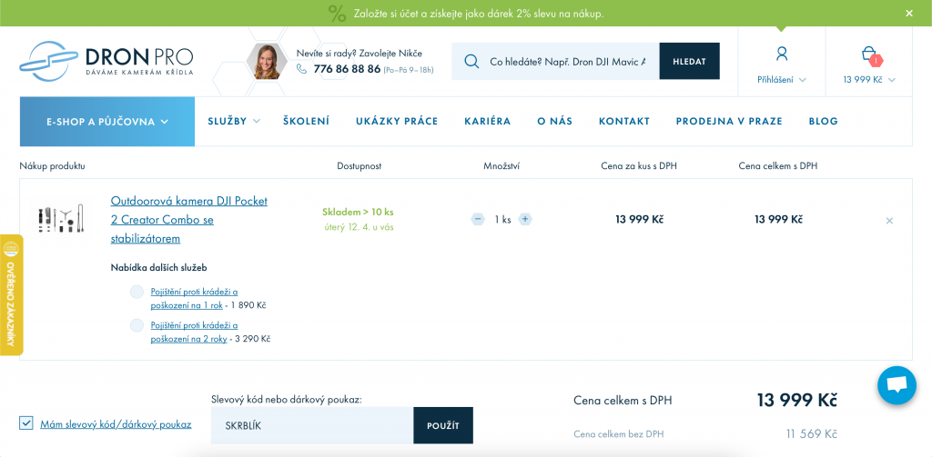
Task: Click 'Mám slevový kód/dárkový poukaz' link
Action: (x=116, y=424)
